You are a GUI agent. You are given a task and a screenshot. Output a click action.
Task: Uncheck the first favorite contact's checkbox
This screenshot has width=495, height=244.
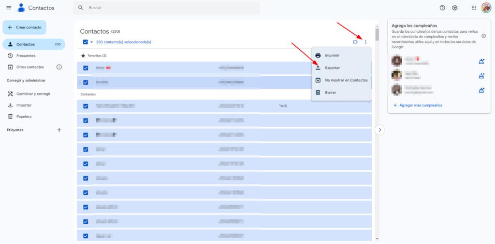pos(86,68)
